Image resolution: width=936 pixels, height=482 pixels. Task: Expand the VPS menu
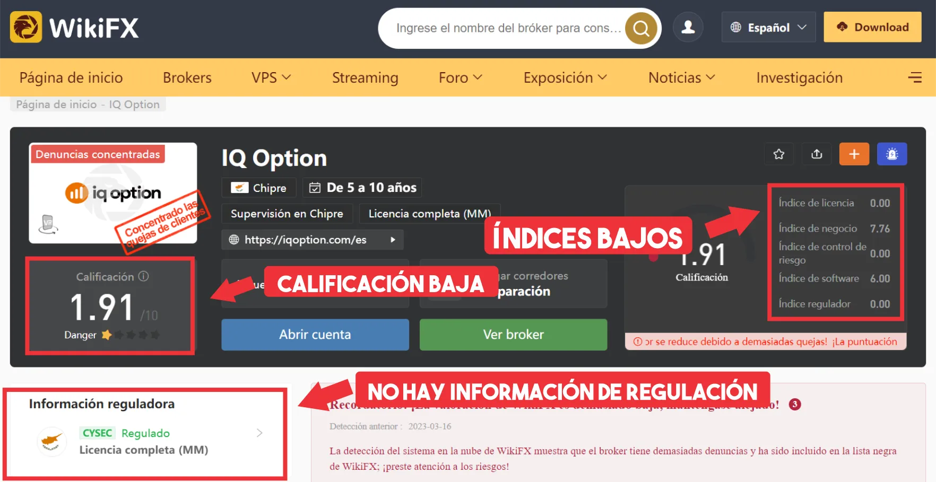point(271,77)
